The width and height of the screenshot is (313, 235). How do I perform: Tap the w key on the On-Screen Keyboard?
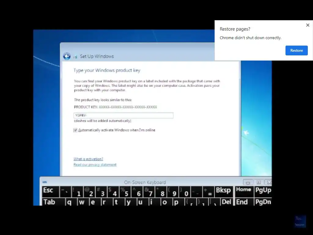(x=83, y=202)
